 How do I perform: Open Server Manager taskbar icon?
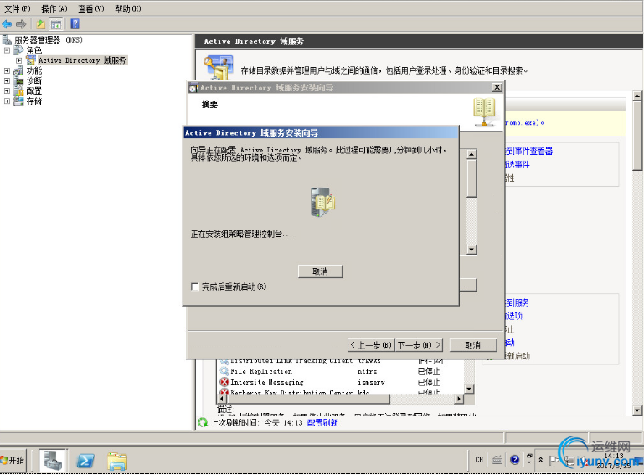(x=53, y=460)
